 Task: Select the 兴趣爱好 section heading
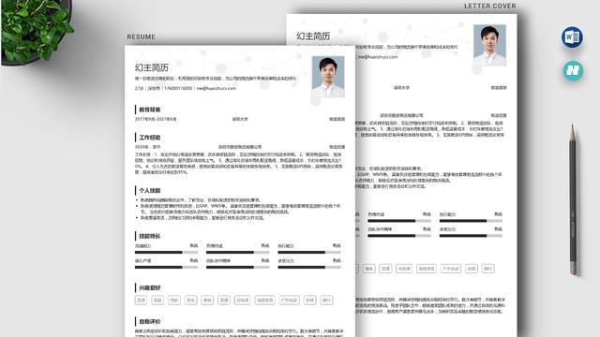click(150, 287)
